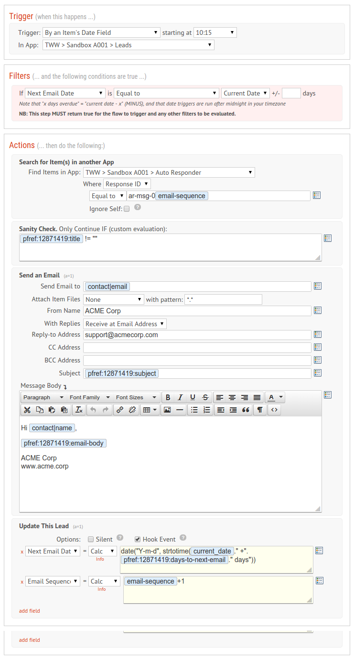Screen dimensions: 354x660
Task: Insert image into message body
Action: tap(167, 410)
